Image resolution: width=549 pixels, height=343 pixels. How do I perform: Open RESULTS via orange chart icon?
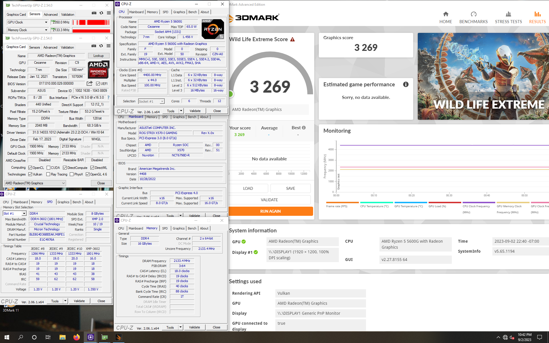[537, 14]
